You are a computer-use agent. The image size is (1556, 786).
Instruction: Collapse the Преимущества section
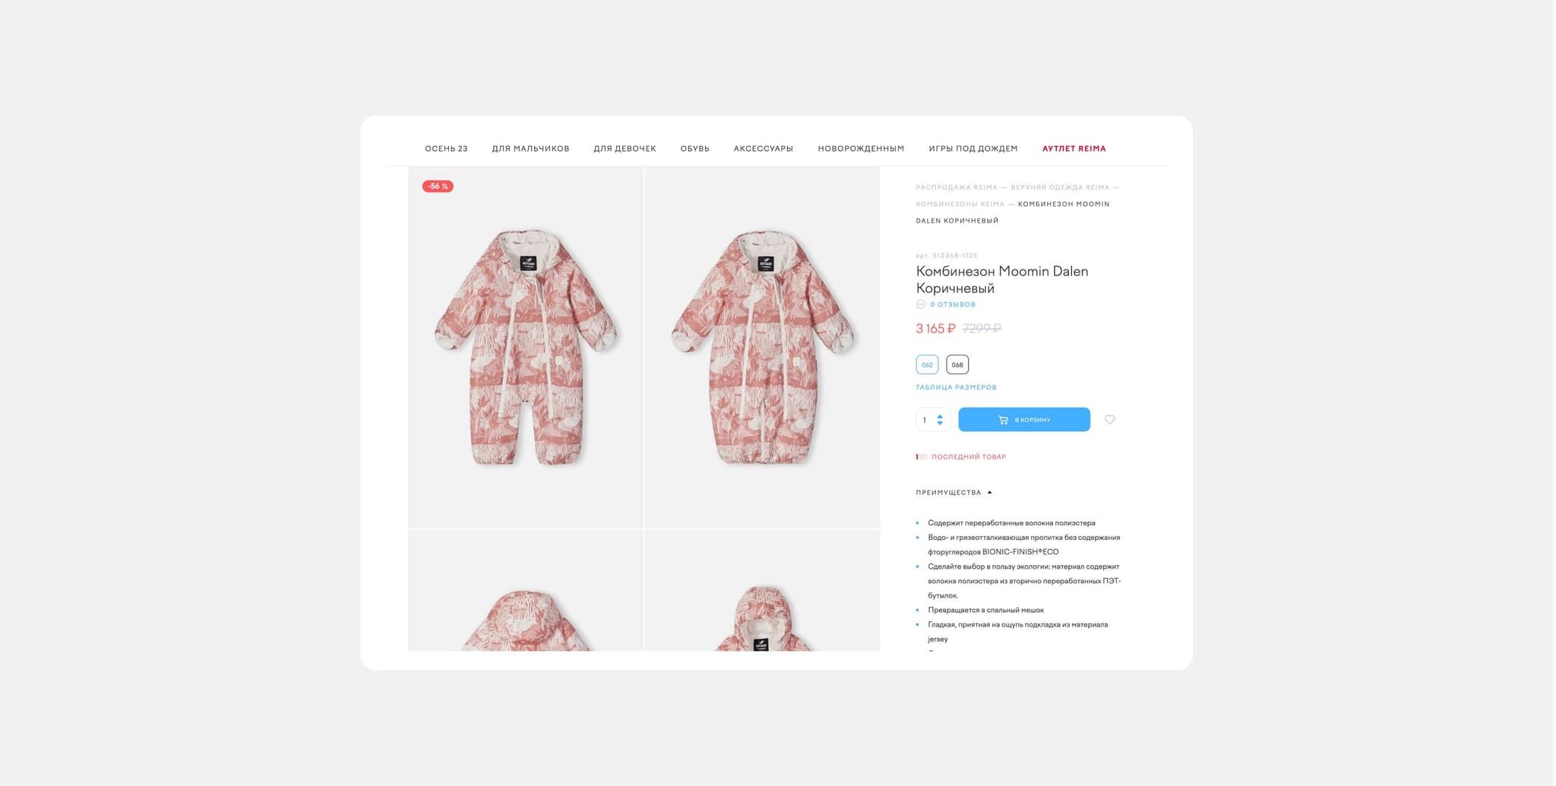point(954,492)
